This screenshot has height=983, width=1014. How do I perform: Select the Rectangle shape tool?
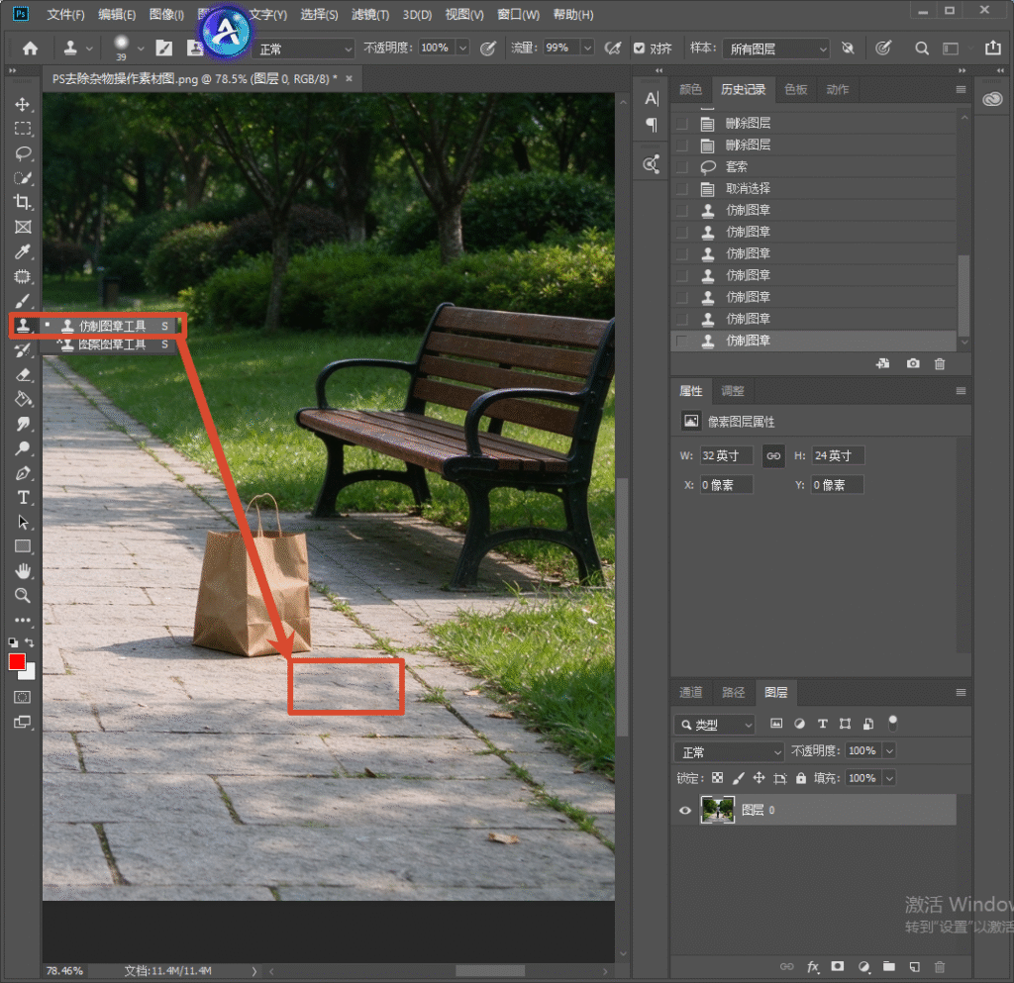click(23, 546)
